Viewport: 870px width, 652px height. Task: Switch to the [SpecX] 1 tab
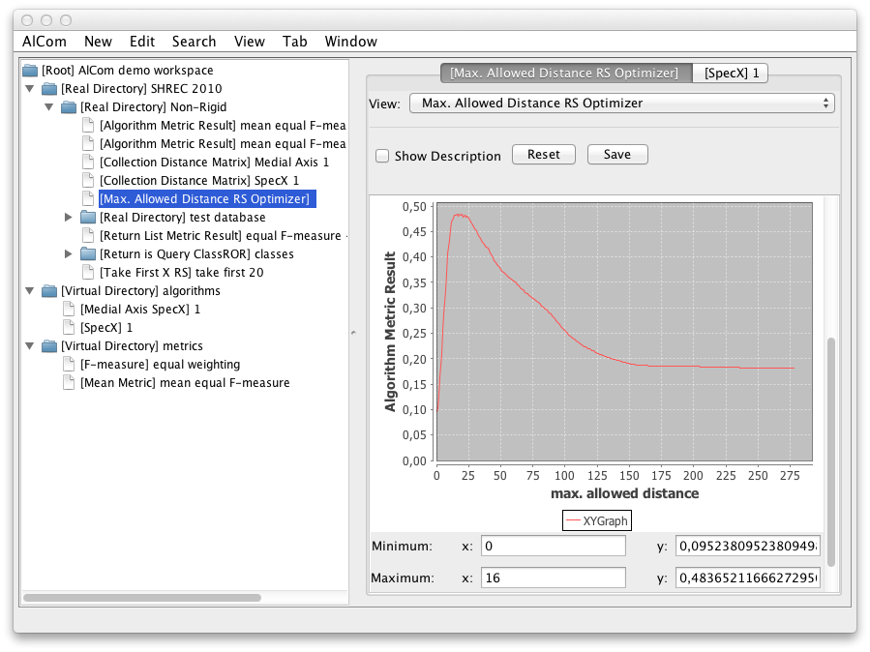point(731,74)
